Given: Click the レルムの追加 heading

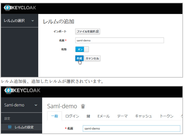Looking at the screenshot, I should click(x=58, y=22).
